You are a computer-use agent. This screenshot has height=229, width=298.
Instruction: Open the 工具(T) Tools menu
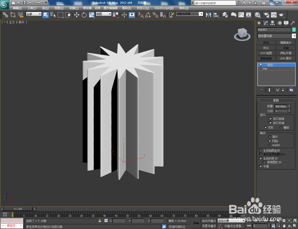pos(32,8)
